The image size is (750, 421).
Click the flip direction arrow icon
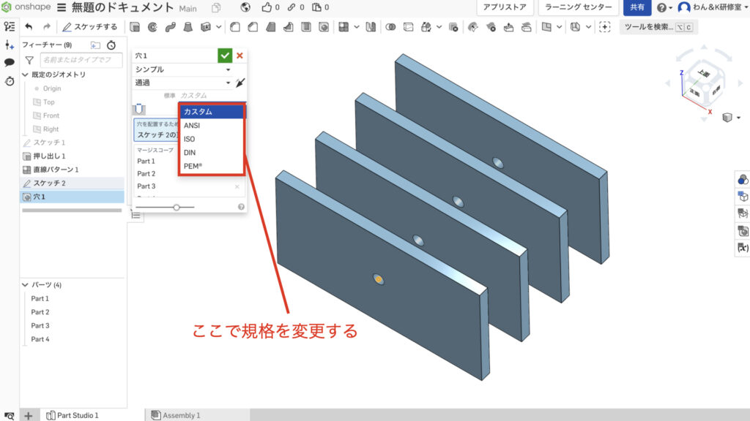[x=240, y=83]
